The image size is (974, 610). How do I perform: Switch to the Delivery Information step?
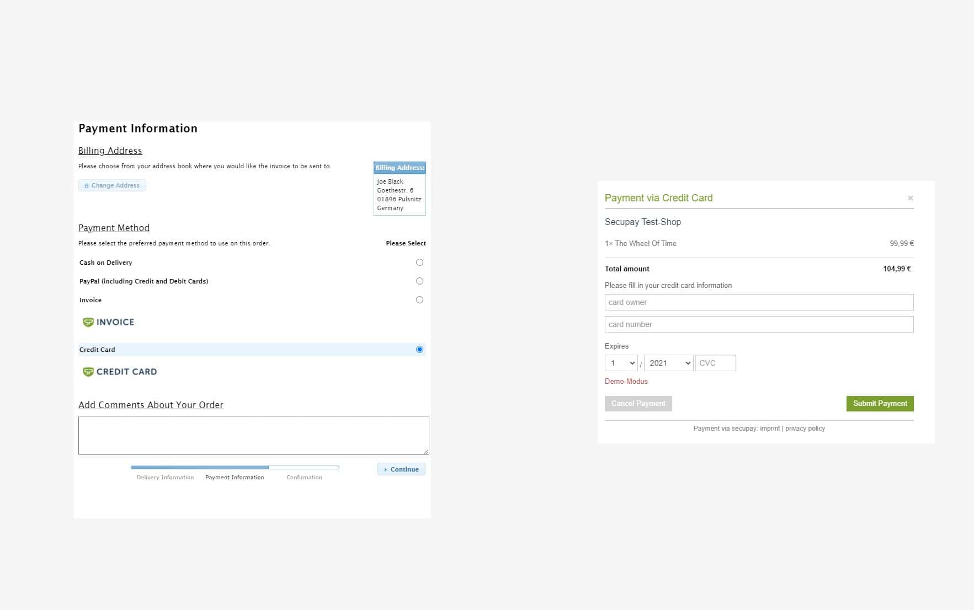tap(164, 477)
